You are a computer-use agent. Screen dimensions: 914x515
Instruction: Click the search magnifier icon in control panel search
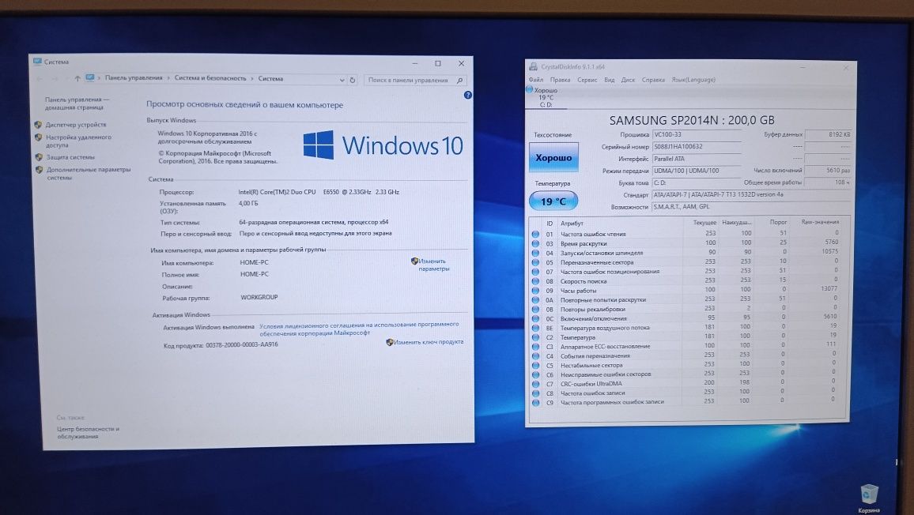460,81
